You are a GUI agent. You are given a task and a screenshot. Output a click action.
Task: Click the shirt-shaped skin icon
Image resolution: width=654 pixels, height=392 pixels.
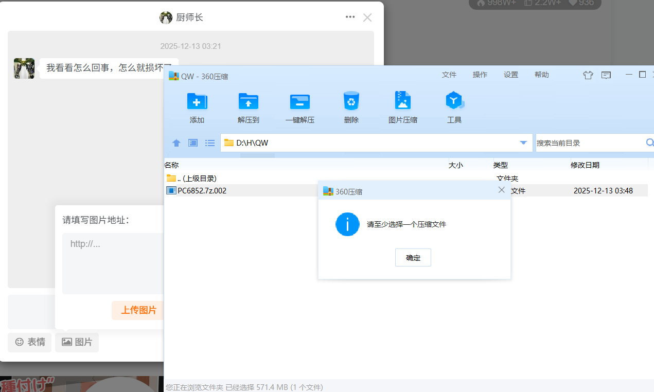point(588,75)
